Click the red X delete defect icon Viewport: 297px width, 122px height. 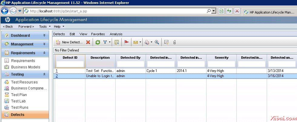88,42
